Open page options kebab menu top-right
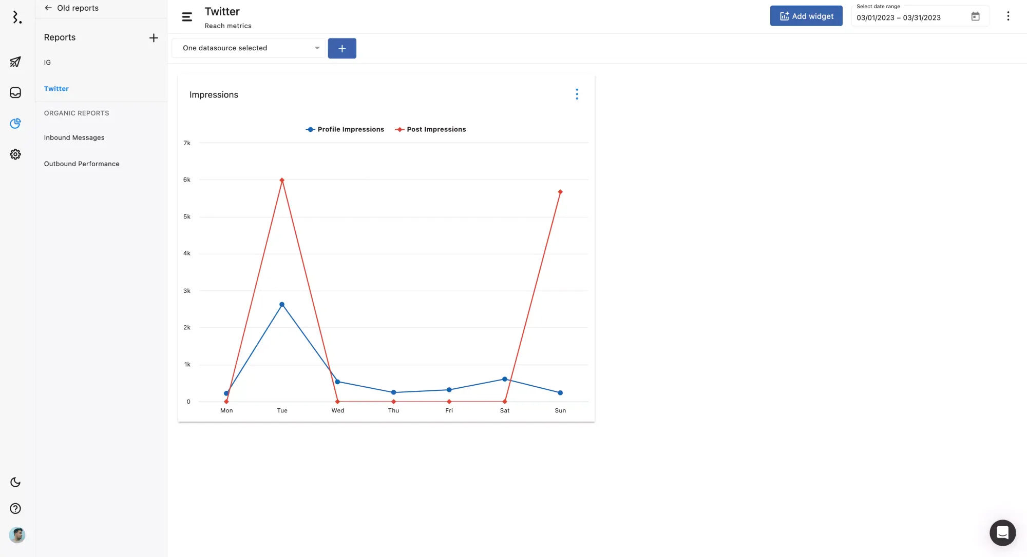This screenshot has height=557, width=1027. (1007, 16)
